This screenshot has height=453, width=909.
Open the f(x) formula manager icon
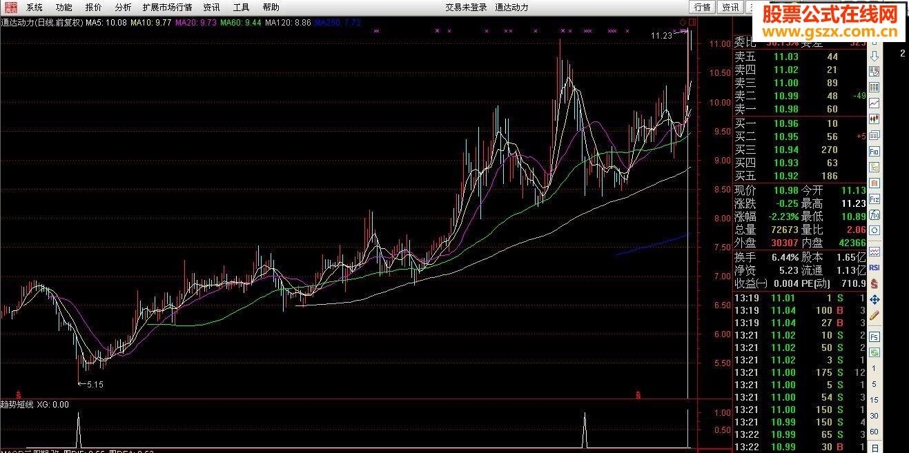pos(874,214)
